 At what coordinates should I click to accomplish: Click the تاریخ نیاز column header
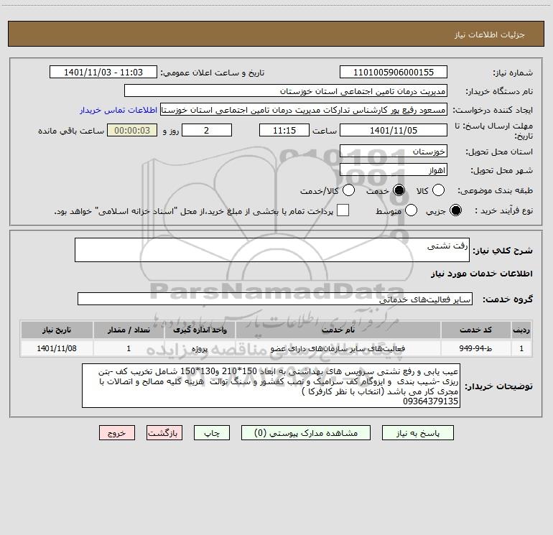coord(57,330)
